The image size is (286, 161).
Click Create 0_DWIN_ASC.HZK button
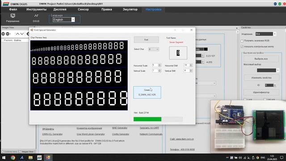click(147, 93)
